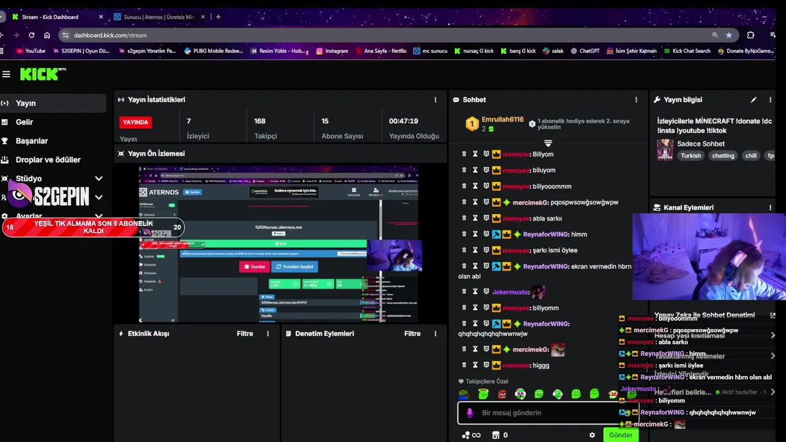Open browser extensions puzzle icon
Image resolution: width=786 pixels, height=442 pixels.
pyautogui.click(x=750, y=35)
